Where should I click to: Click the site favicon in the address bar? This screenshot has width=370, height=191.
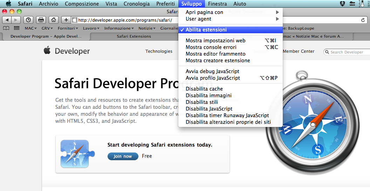coord(75,20)
